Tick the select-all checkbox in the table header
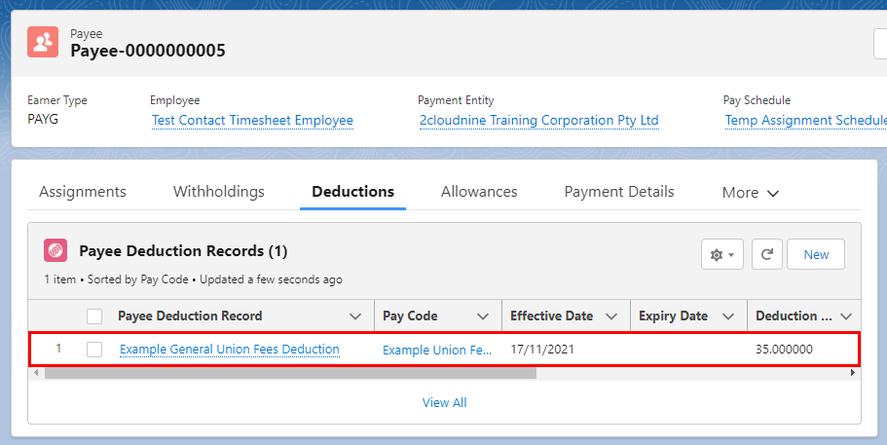 click(x=94, y=316)
